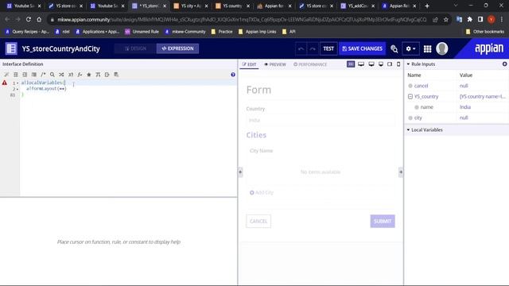Viewport: 509px width, 286px height.
Task: Click the document arrow editor toolbar icon
Action: pos(107,75)
